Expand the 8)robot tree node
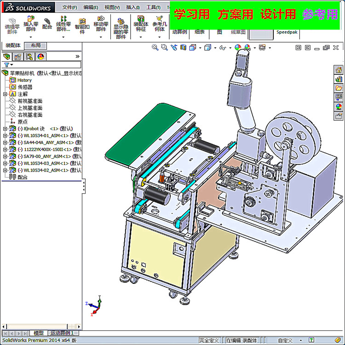 pyautogui.click(x=5, y=129)
